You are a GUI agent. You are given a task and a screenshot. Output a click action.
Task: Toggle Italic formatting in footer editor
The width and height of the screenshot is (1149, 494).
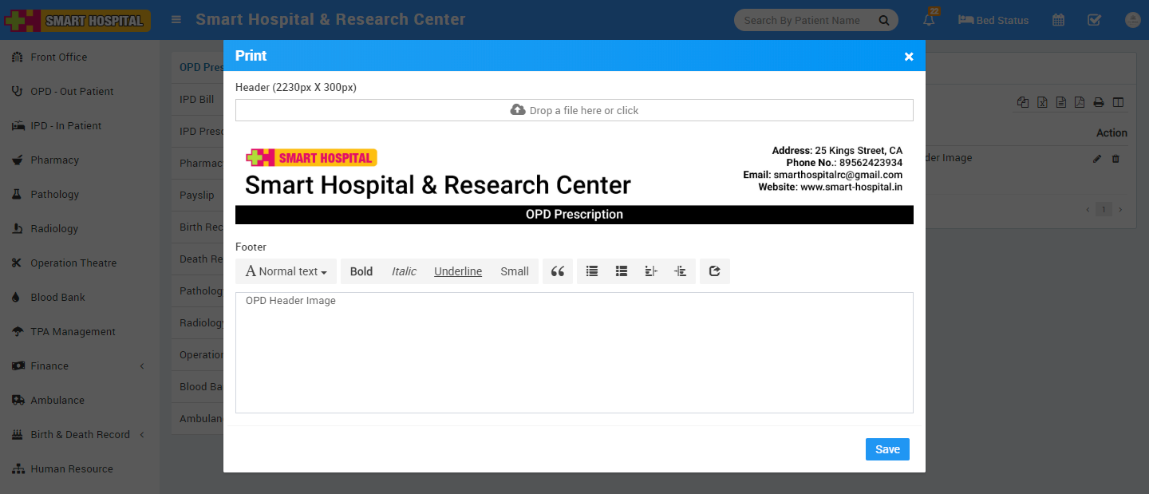pos(404,271)
